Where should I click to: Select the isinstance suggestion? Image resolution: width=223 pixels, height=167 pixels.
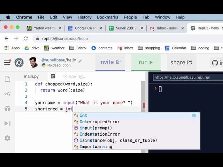[x=136, y=141]
